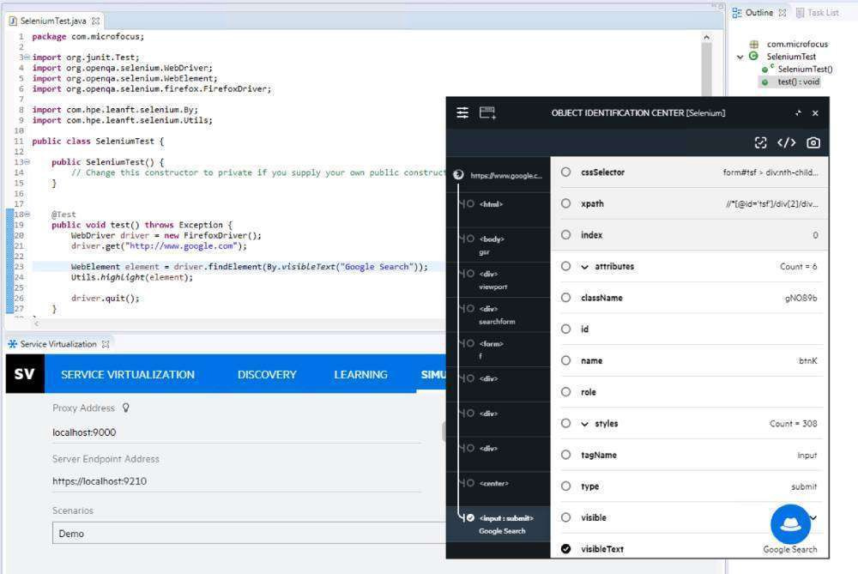
Task: Select the name property radio button
Action: pos(565,360)
